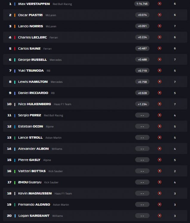190x223 pixels.
Task: Click soft tyre icon in Piastri row
Action: (x=160, y=15)
